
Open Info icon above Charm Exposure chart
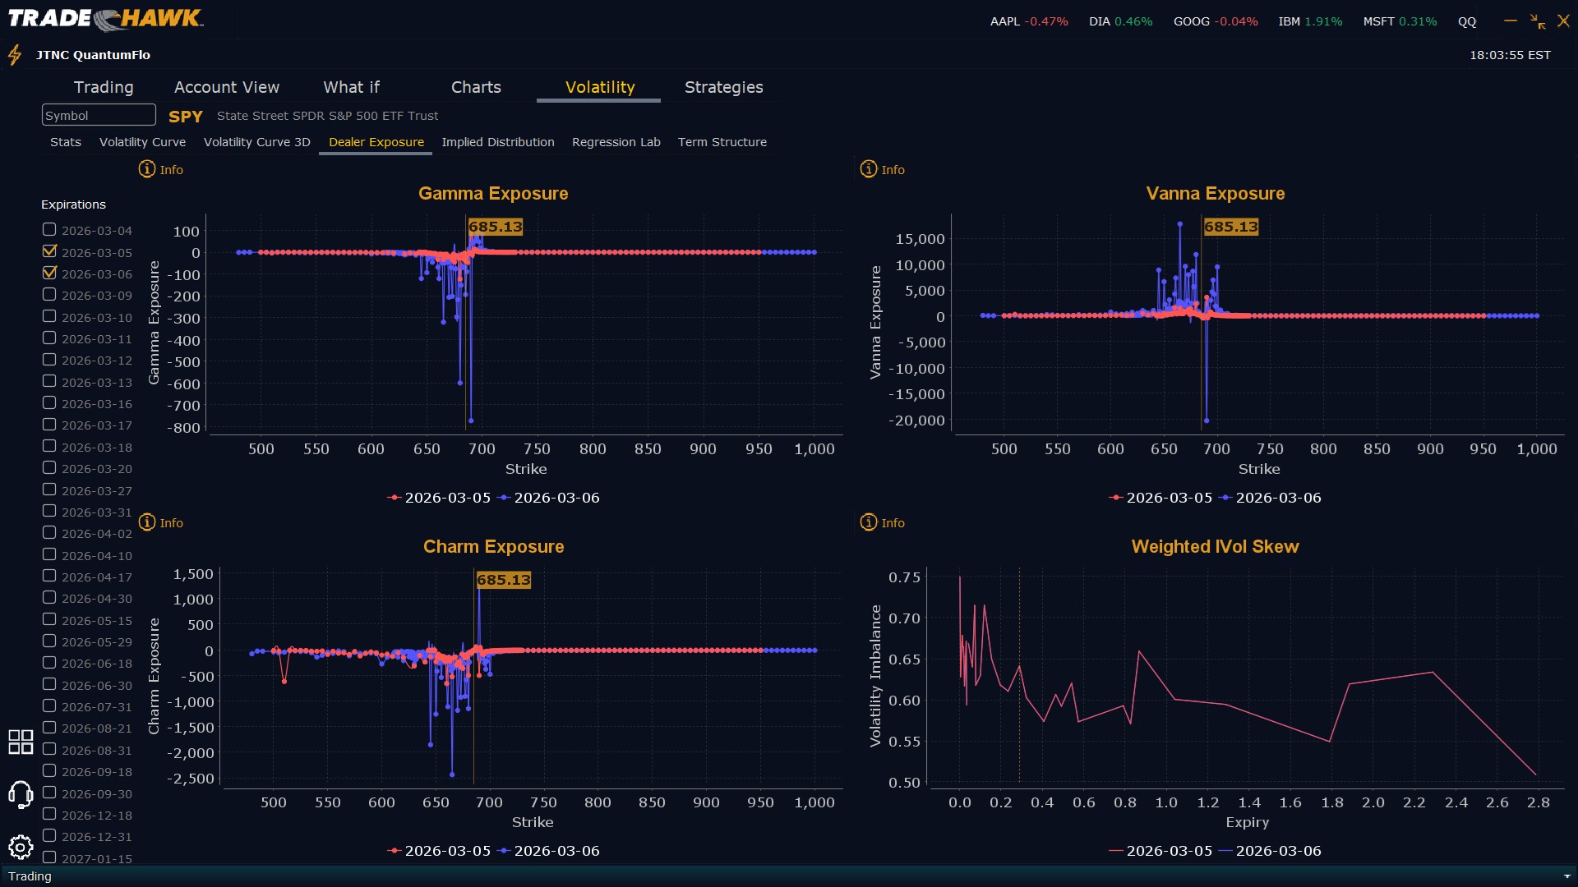(147, 522)
